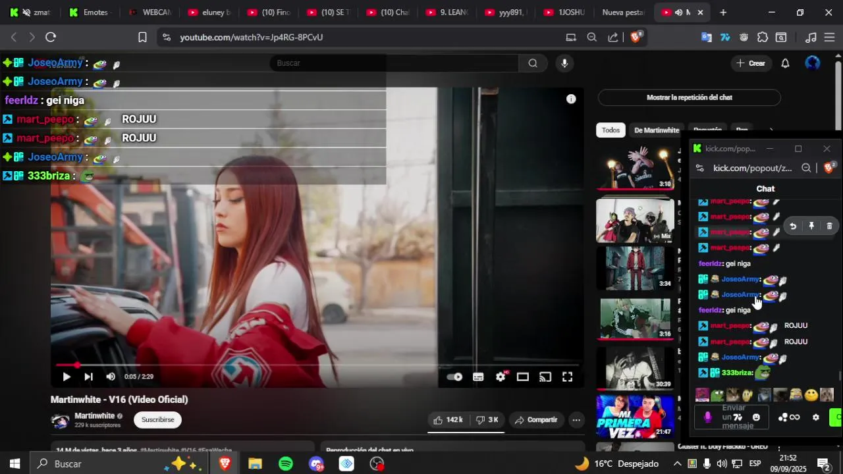Start YouTube voice search microphone

(x=564, y=63)
